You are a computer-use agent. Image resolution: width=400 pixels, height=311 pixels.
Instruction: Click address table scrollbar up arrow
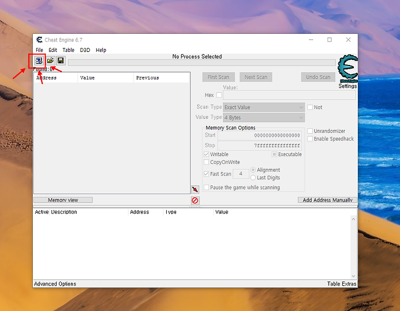[x=353, y=219]
